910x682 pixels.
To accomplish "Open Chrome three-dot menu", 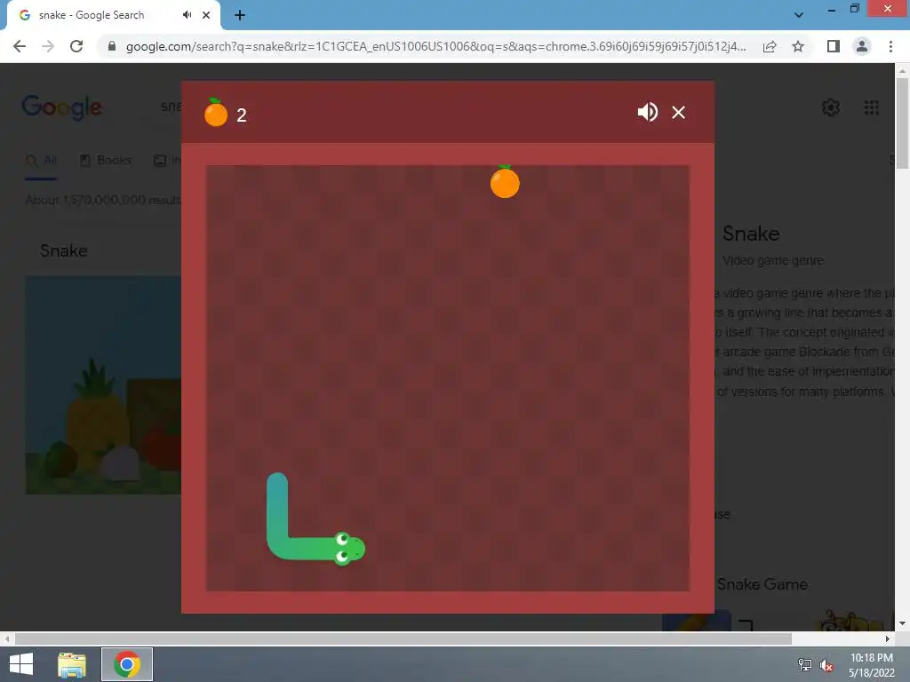I will tap(890, 46).
